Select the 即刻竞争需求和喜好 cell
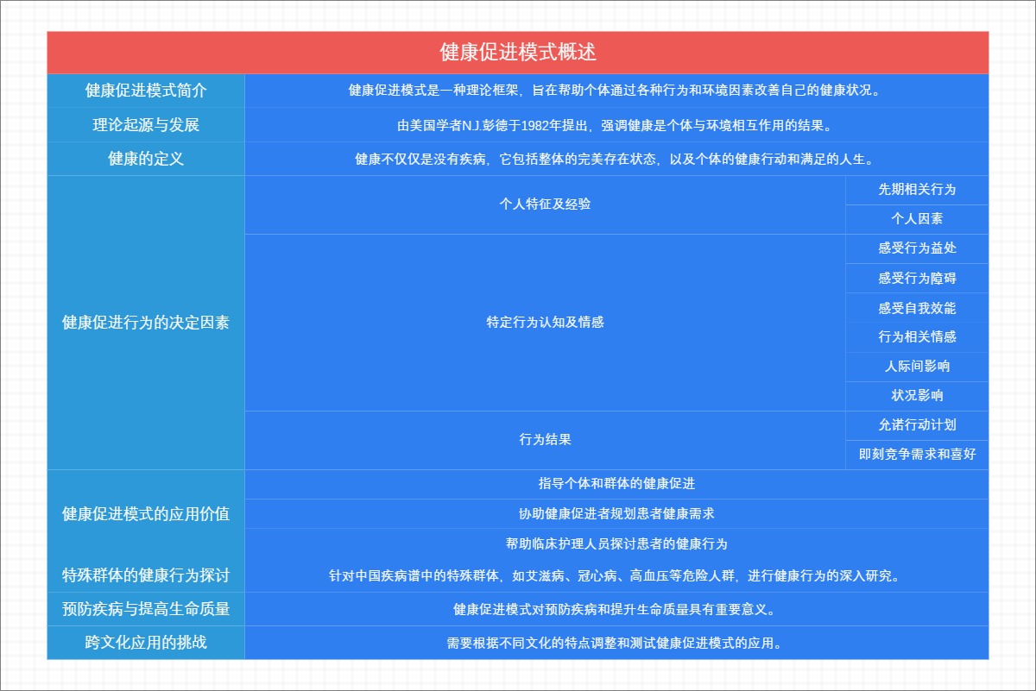The width and height of the screenshot is (1036, 691). coord(915,455)
